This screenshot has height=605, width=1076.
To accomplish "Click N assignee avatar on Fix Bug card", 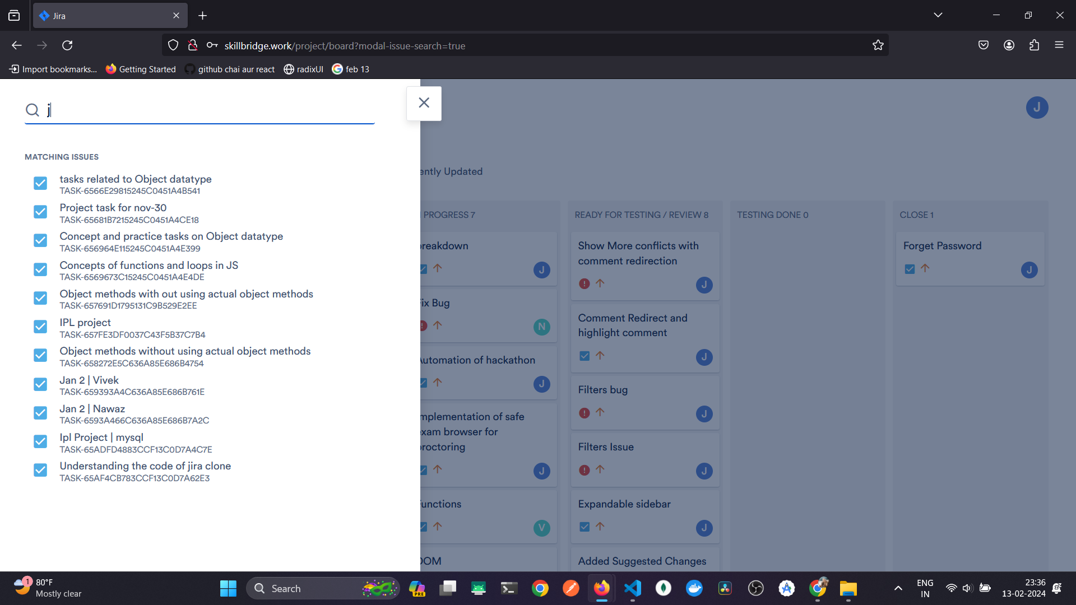I will [541, 327].
